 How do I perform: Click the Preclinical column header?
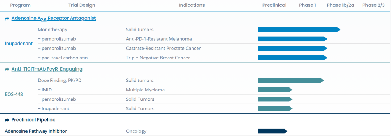[274, 5]
